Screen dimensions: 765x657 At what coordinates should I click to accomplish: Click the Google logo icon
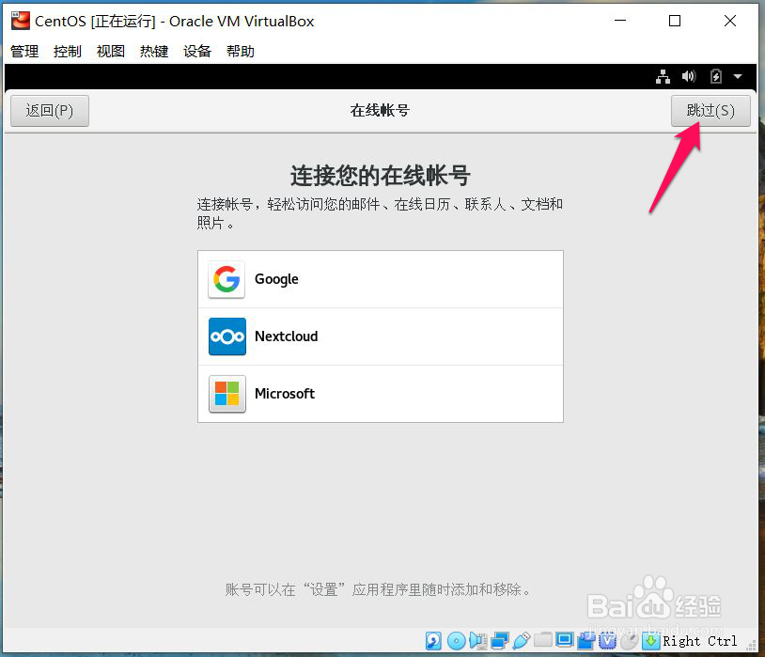[x=226, y=279]
